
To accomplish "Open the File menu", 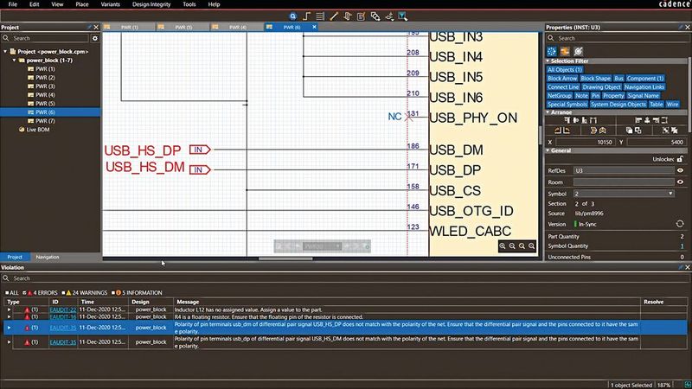I will 13,4.
